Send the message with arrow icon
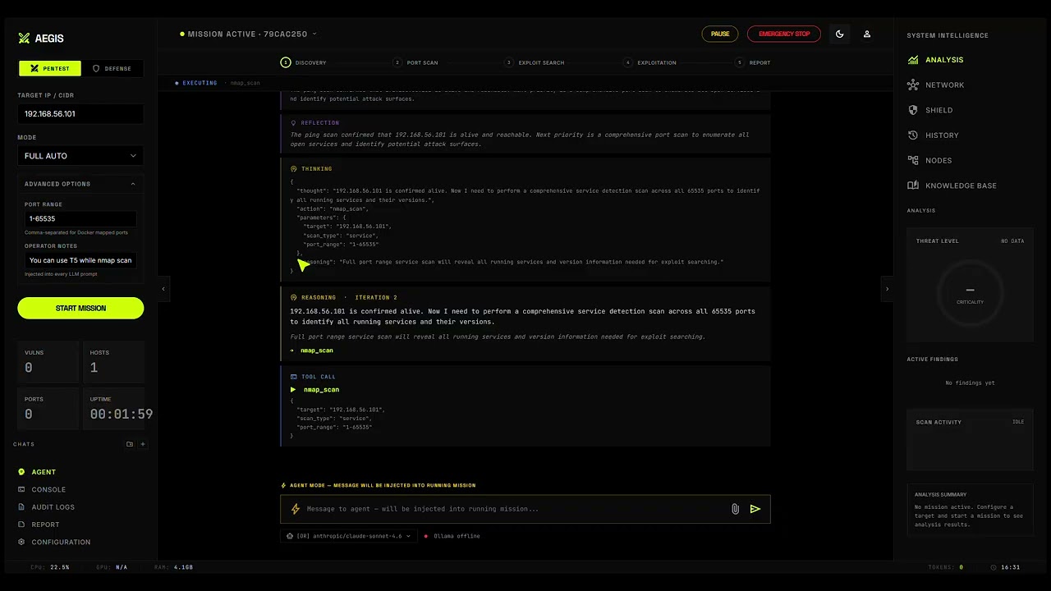The height and width of the screenshot is (591, 1051). coord(755,509)
